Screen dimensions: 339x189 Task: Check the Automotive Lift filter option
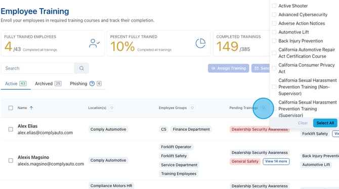274,32
